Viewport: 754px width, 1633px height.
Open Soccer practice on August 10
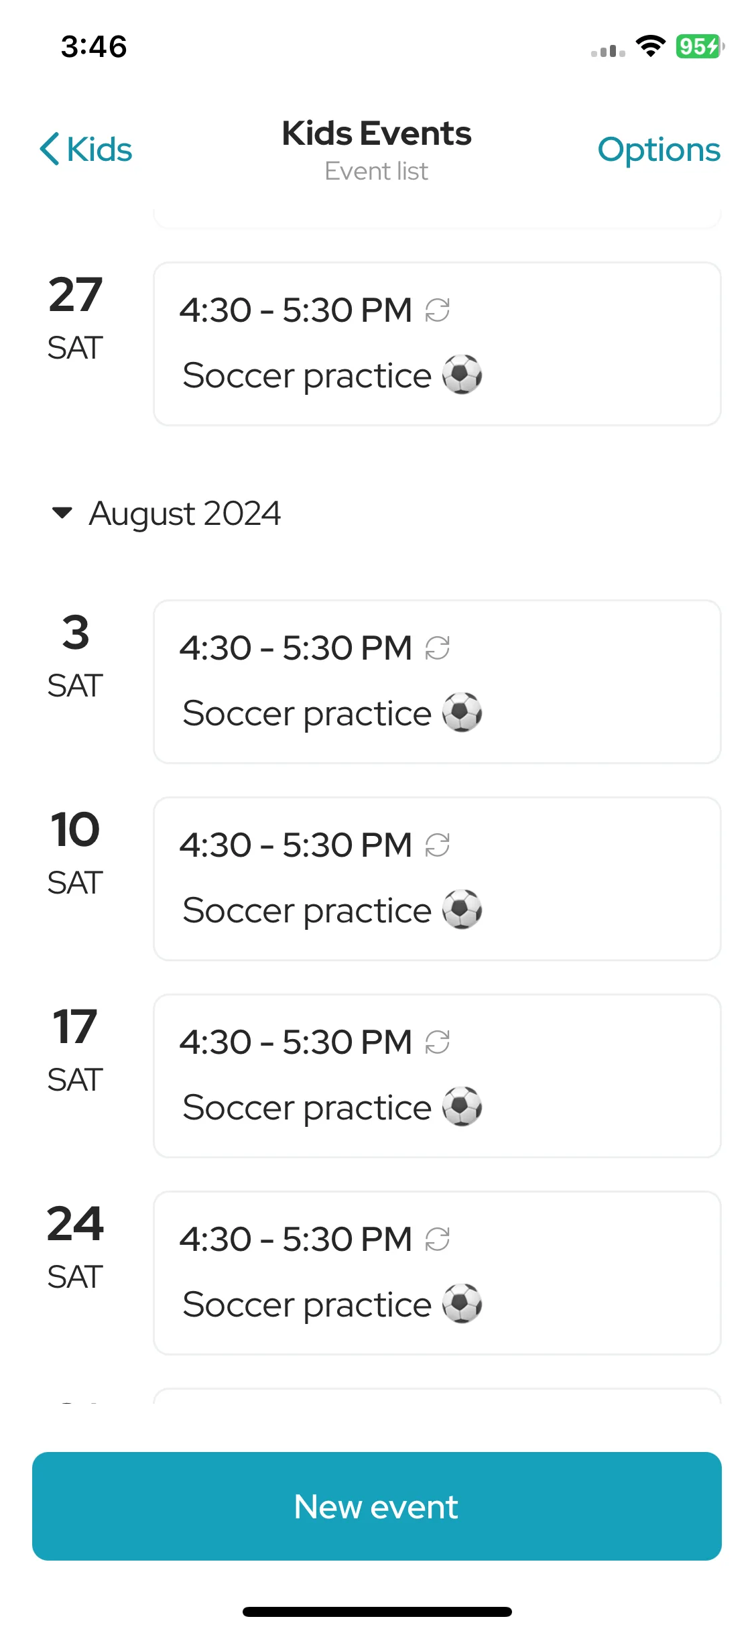[437, 879]
